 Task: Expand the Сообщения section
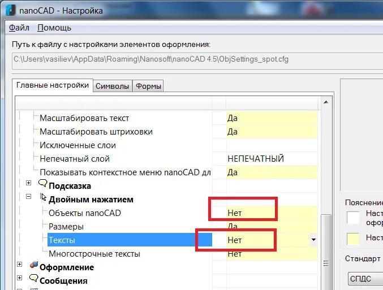pyautogui.click(x=20, y=278)
